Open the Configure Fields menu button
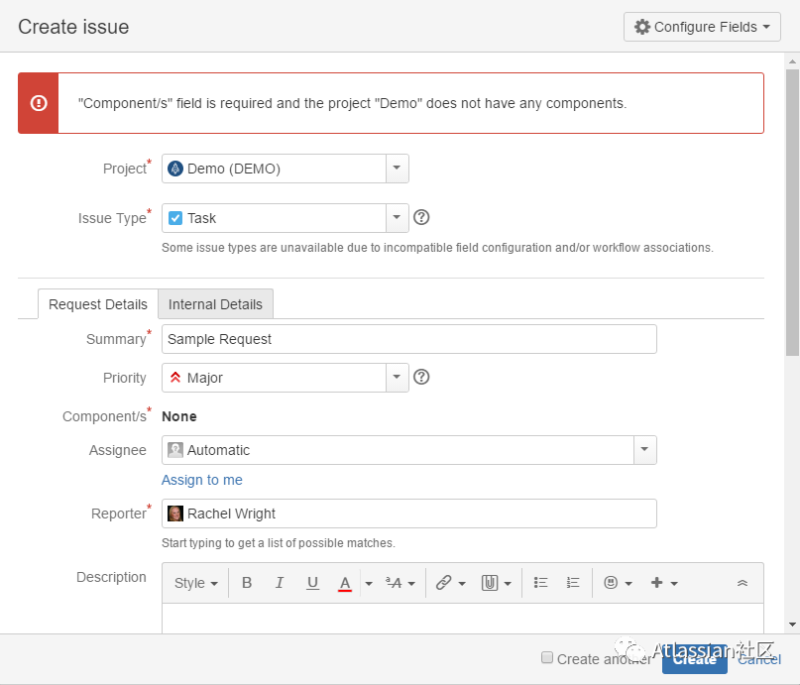 click(x=702, y=27)
